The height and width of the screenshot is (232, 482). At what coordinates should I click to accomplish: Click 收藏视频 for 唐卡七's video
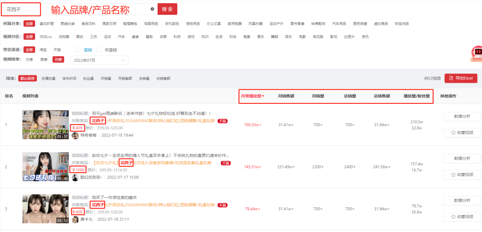coord(462,216)
